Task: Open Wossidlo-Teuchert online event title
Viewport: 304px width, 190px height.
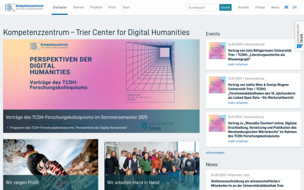Action: [262, 130]
